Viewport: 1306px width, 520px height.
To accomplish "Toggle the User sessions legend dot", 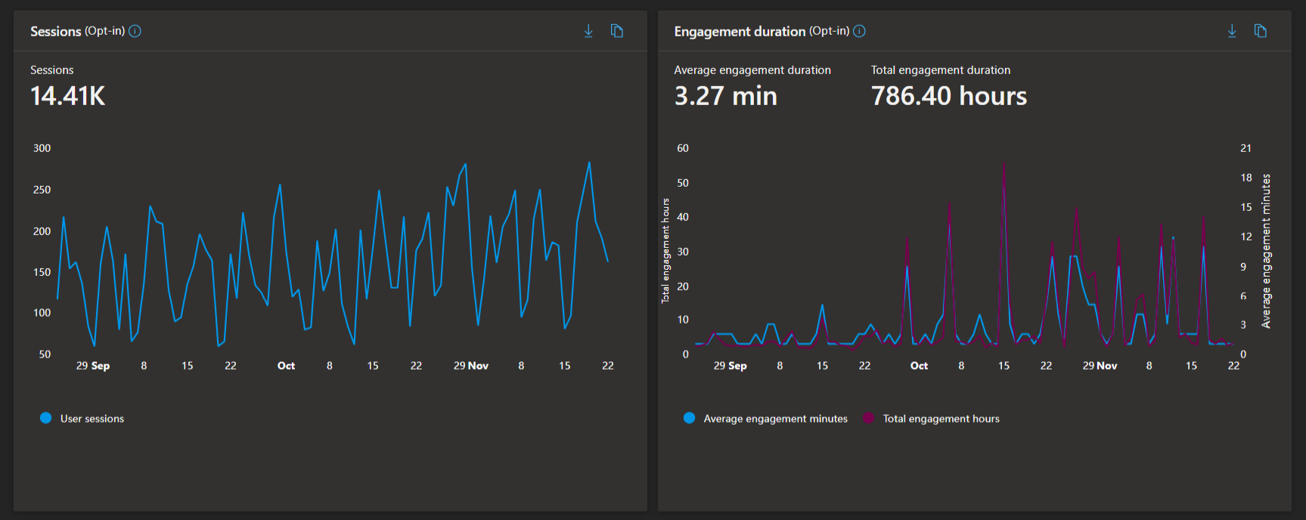I will click(46, 418).
